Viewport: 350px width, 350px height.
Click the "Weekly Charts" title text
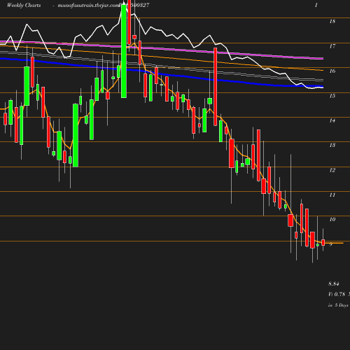click(24, 6)
